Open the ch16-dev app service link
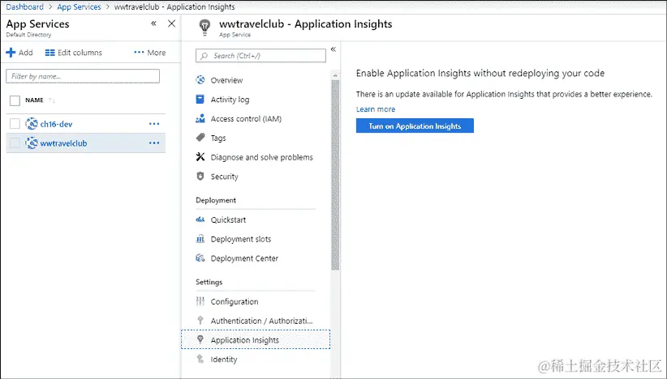Viewport: 667px width, 379px height. pyautogui.click(x=56, y=124)
